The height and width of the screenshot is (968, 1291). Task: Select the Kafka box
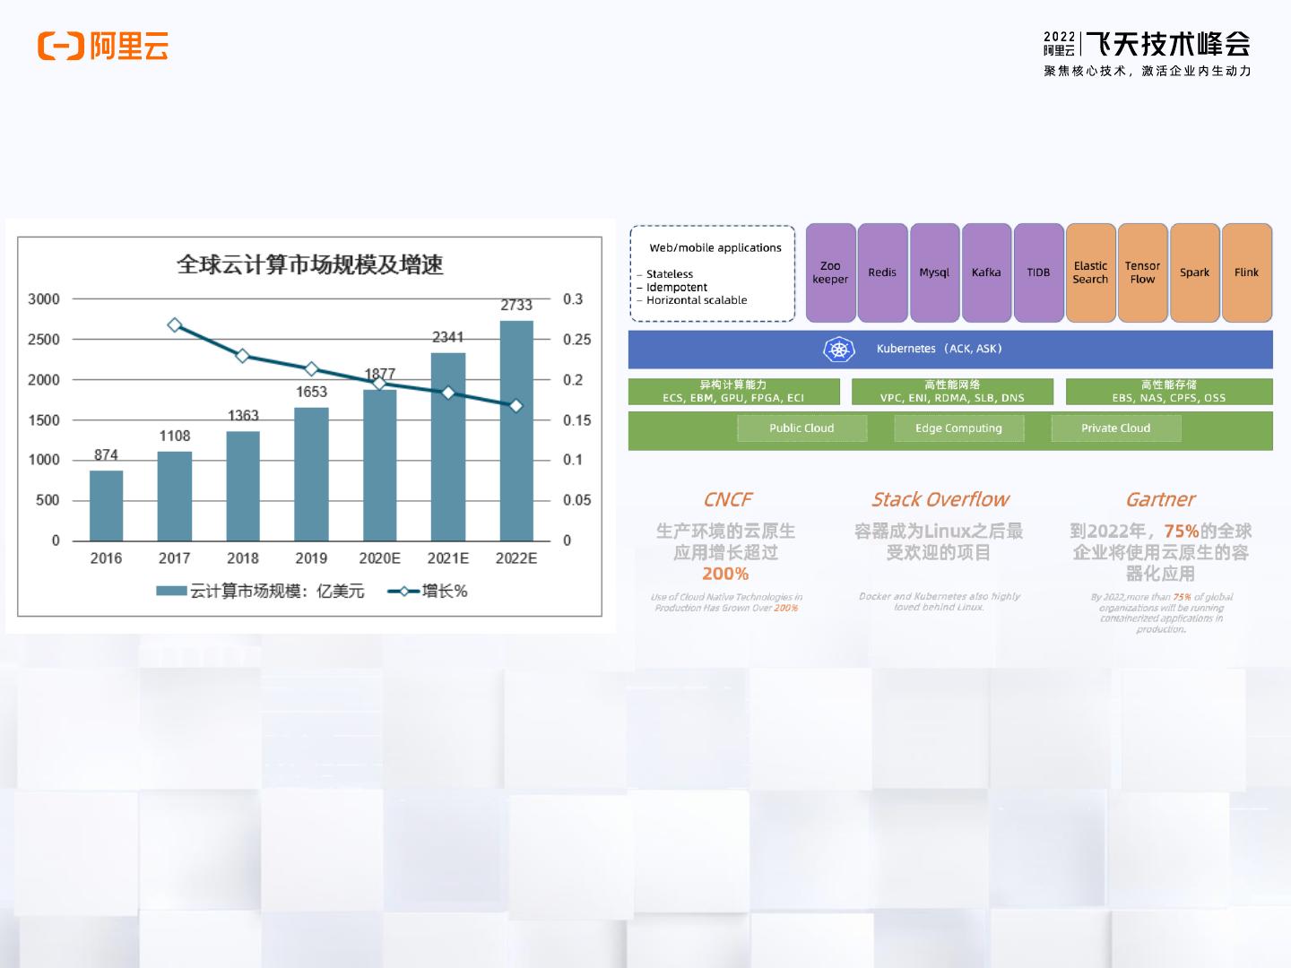(986, 272)
